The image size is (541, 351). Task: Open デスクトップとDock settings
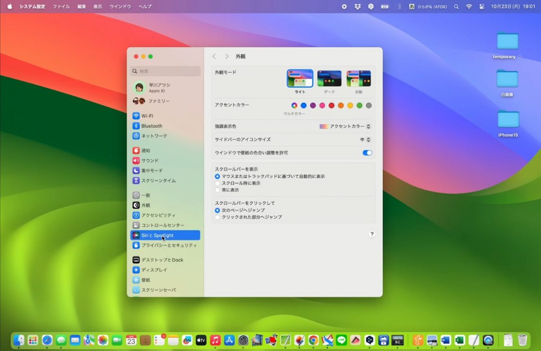[x=165, y=260]
